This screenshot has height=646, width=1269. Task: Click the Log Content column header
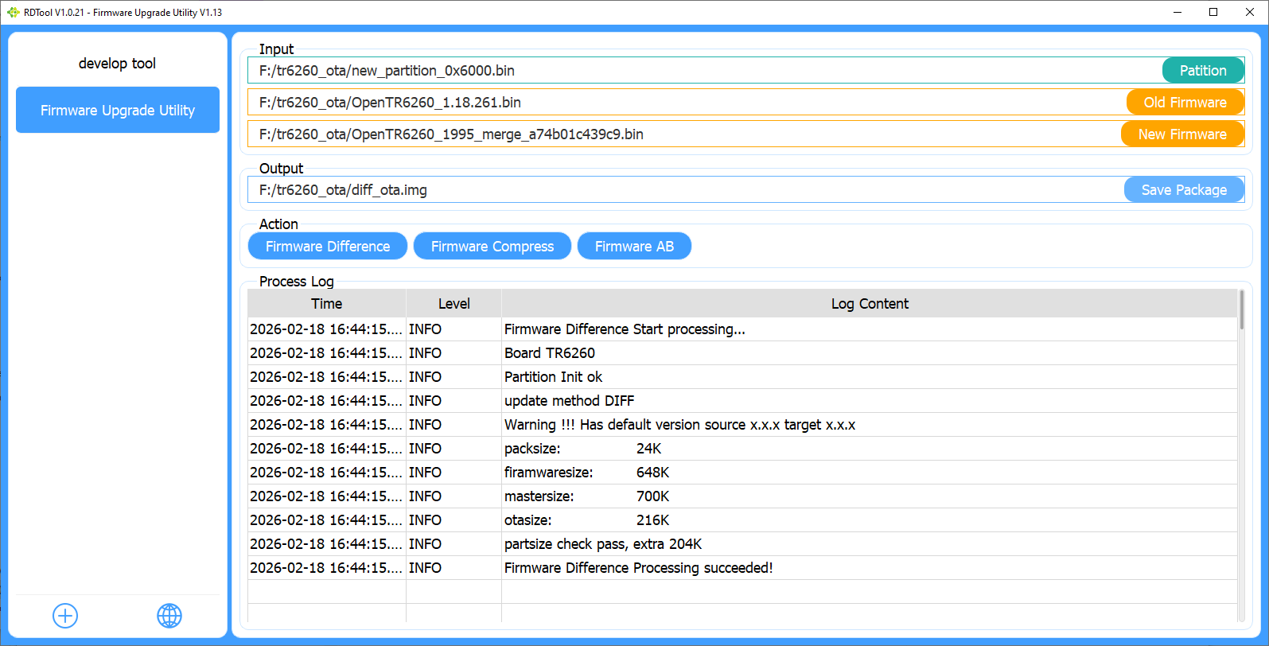click(870, 303)
